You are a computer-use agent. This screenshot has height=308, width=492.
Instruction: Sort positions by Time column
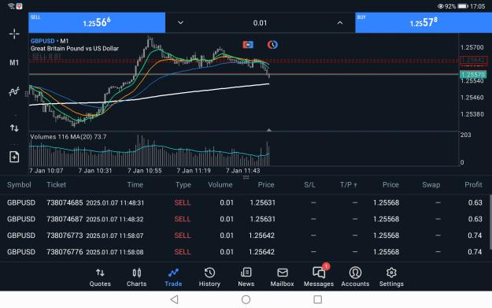point(135,184)
